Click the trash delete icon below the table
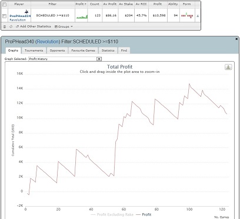 click(x=5, y=26)
